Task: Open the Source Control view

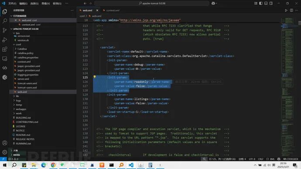Action: (5, 30)
